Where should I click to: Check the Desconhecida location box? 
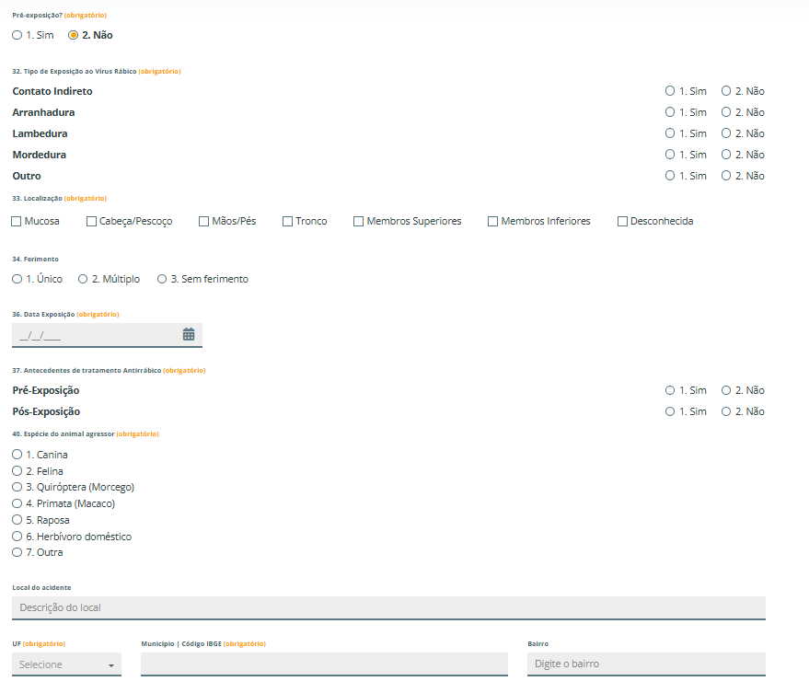(x=622, y=222)
